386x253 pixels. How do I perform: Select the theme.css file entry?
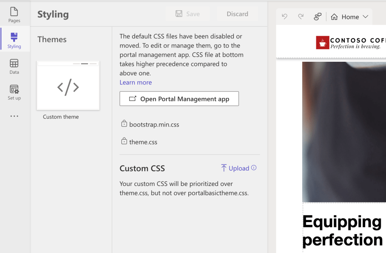[x=143, y=142]
